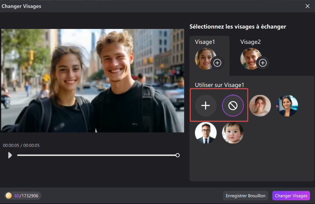Click the plus icon on Visage1 thumbnail

pyautogui.click(x=218, y=63)
